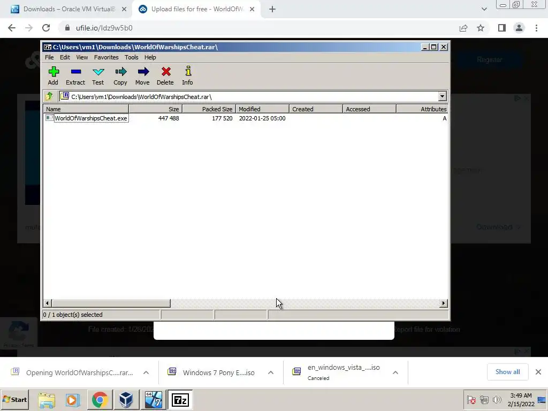548x411 pixels.
Task: Click the ufile.io address bar
Action: (258, 28)
